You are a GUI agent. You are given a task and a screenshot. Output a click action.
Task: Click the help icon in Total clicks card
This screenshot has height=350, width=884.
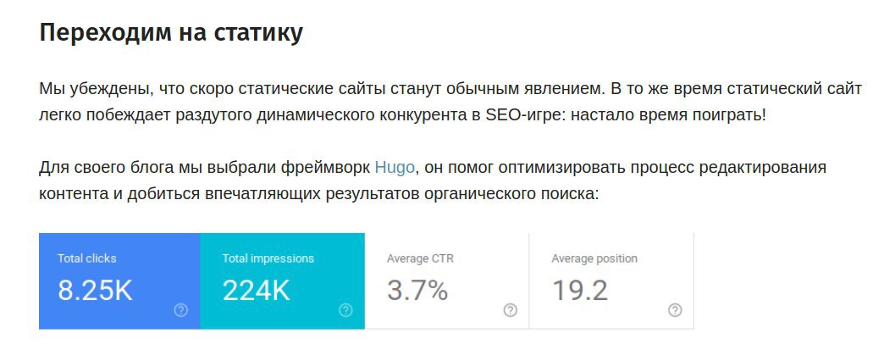(x=180, y=310)
